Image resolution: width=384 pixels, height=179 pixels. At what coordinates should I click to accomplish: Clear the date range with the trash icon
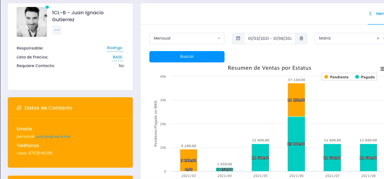point(301,38)
